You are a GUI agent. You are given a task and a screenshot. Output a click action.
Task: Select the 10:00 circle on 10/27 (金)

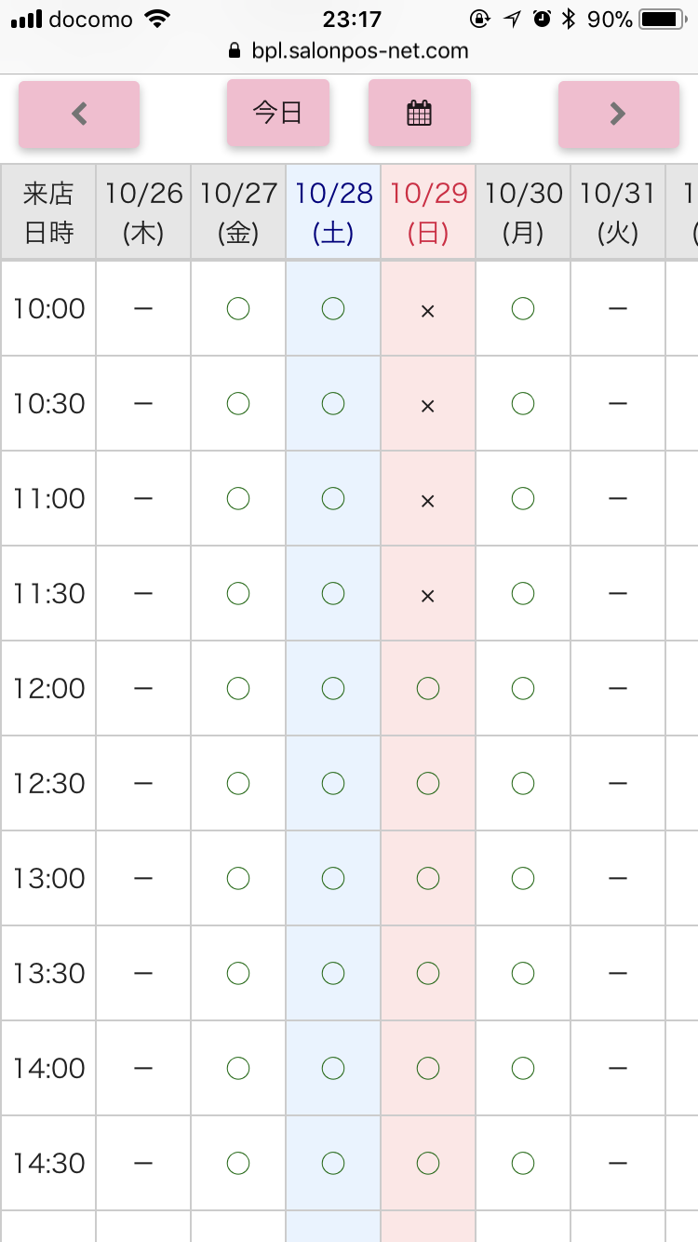[x=238, y=308]
